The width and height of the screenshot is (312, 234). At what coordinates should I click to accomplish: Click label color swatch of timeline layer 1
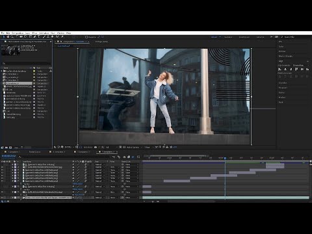(15, 164)
